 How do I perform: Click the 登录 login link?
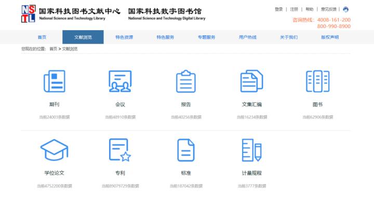pyautogui.click(x=278, y=9)
